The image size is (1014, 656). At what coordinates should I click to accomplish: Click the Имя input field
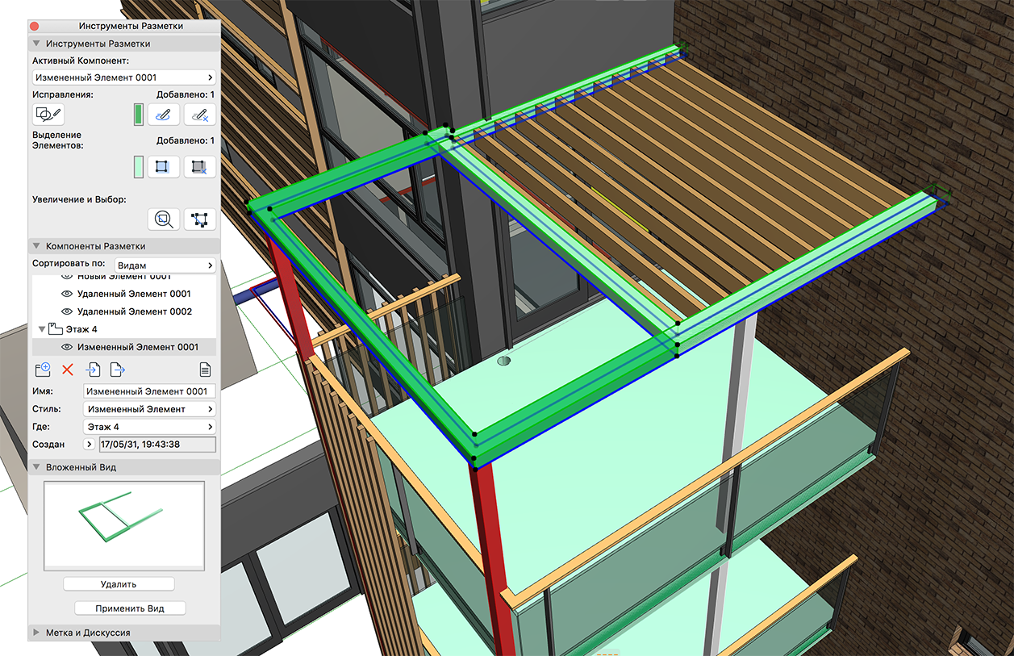click(x=150, y=391)
